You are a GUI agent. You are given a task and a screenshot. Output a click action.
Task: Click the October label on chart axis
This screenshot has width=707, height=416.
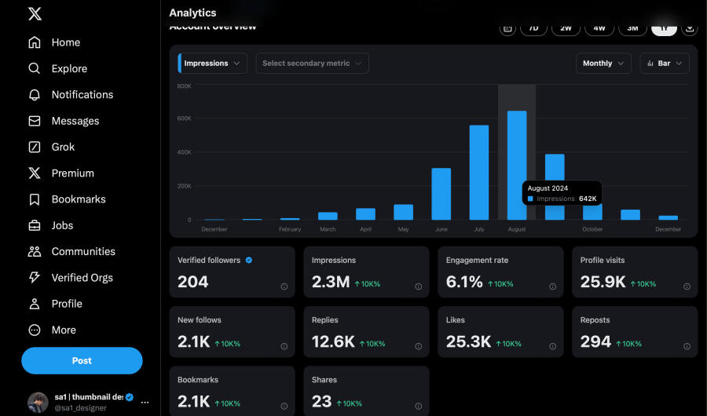tap(592, 229)
